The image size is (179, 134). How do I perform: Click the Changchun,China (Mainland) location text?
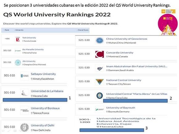pos(35,65)
